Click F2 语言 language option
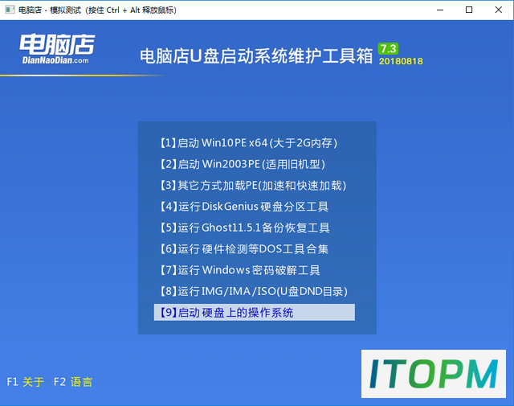Image resolution: width=514 pixels, height=406 pixels. [x=73, y=382]
